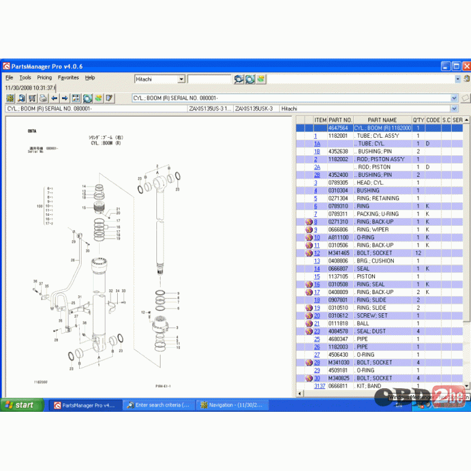Click the ITEM column header
The image size is (471, 471).
(321, 120)
